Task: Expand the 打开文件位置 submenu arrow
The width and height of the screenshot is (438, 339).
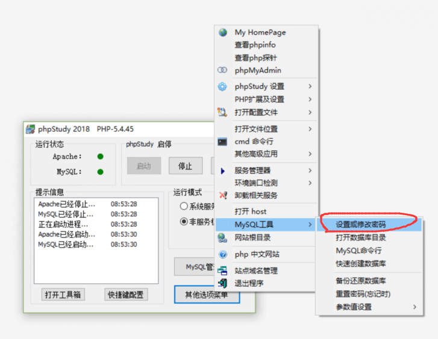Action: 310,129
